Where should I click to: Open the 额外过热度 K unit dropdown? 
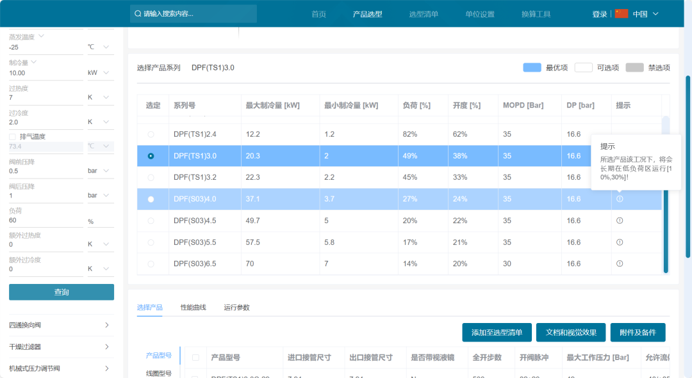pyautogui.click(x=101, y=244)
